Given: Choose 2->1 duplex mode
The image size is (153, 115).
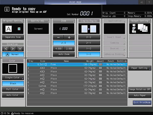Looking at the screenshot, I should [89, 43].
